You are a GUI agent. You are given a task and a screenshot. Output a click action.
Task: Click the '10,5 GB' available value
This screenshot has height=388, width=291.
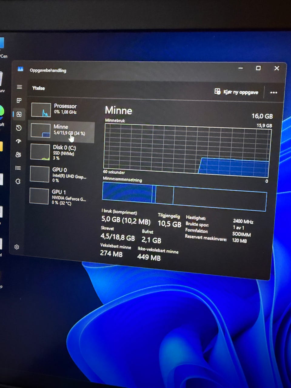click(169, 224)
